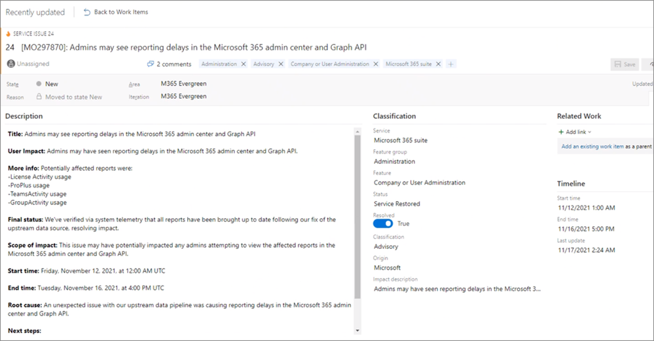Expand the Add link dropdown
The image size is (654, 341).
pyautogui.click(x=575, y=132)
